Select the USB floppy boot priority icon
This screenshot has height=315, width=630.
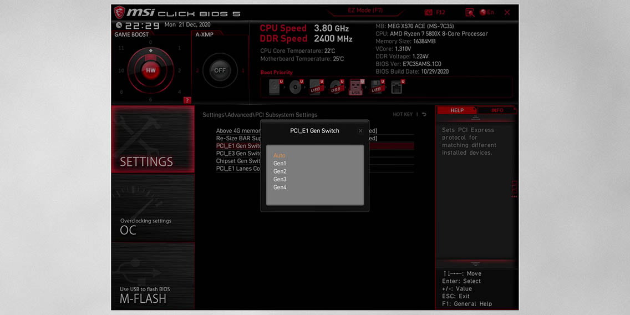377,87
